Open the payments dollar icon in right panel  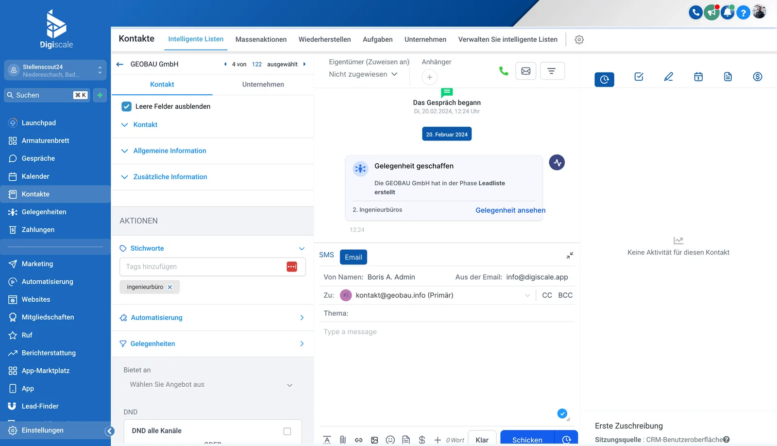coord(758,77)
